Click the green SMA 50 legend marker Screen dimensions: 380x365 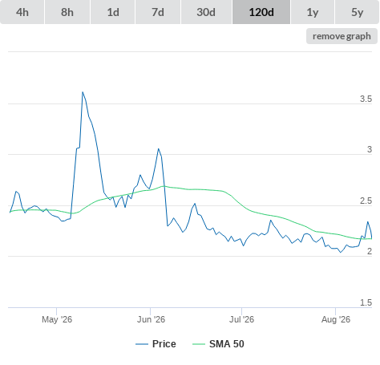199,344
